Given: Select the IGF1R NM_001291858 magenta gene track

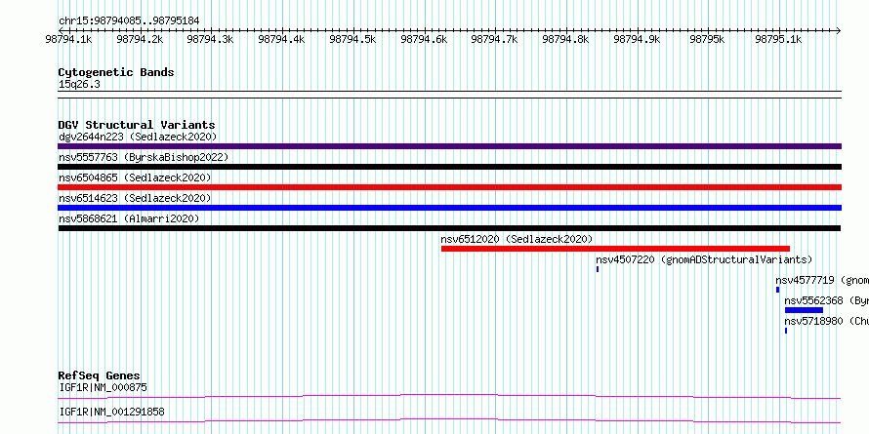Looking at the screenshot, I should [x=449, y=420].
